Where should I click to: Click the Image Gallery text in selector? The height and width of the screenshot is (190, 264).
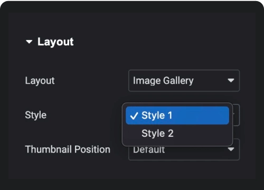click(163, 81)
